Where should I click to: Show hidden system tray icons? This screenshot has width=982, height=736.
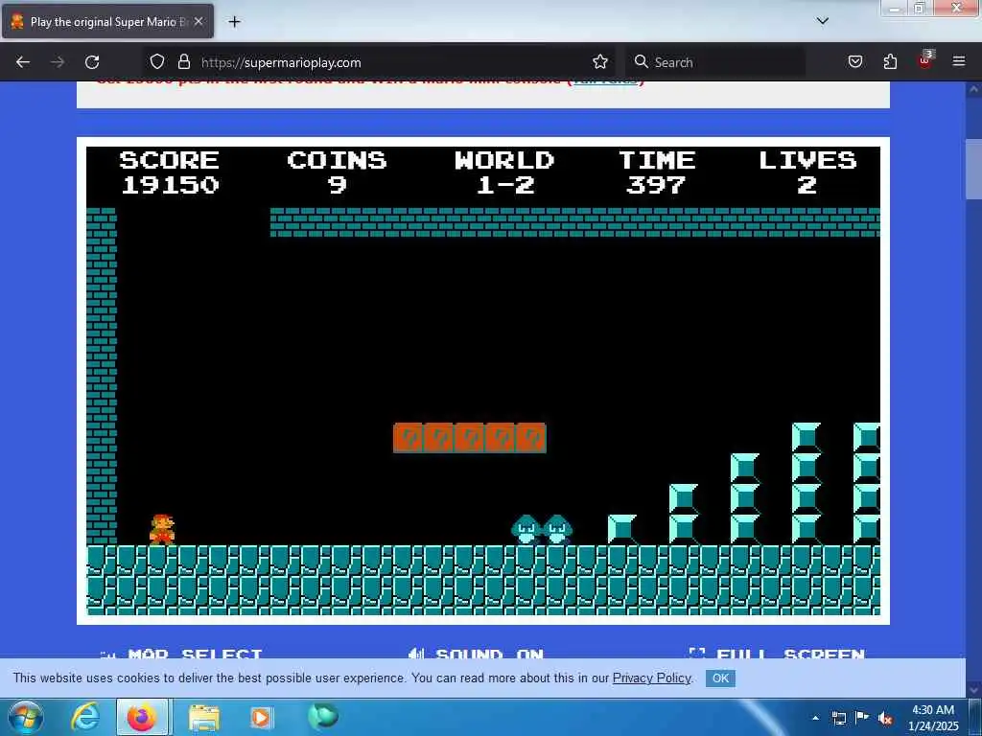click(815, 718)
